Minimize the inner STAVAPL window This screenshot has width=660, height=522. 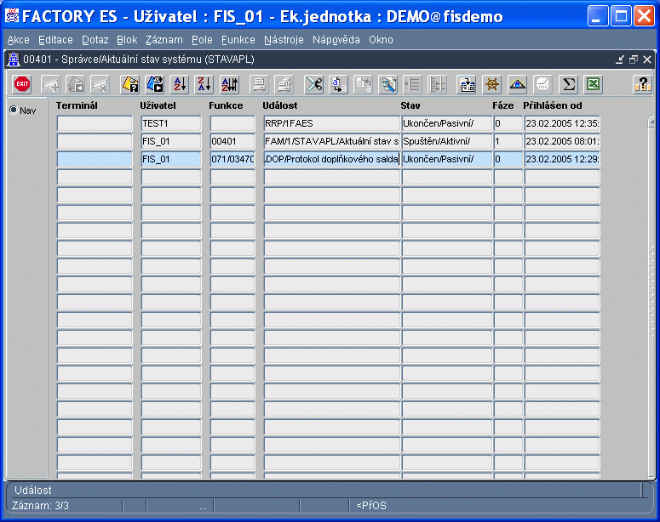point(620,60)
